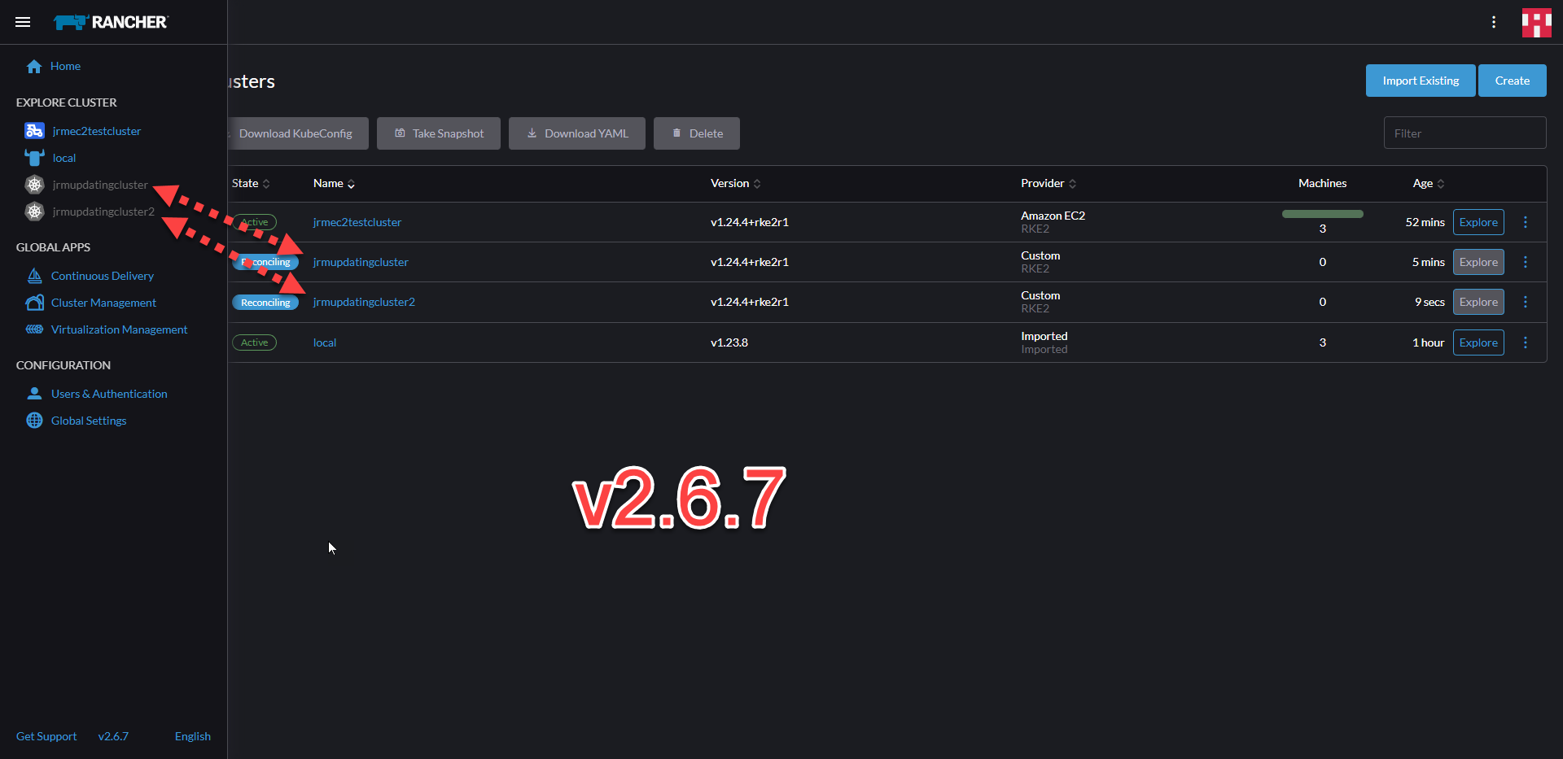1563x759 pixels.
Task: Open Users & Authentication settings
Action: coord(109,394)
